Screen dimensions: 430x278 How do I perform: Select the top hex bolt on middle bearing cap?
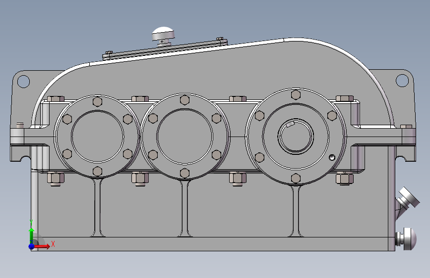coord(184,100)
